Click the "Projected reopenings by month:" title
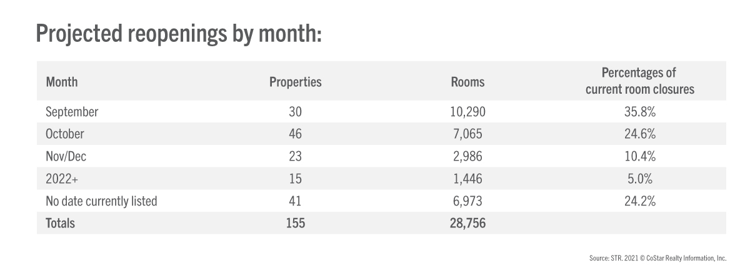This screenshot has width=750, height=268. (179, 34)
